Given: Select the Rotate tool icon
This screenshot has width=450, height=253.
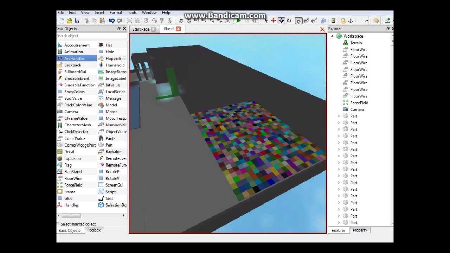Looking at the screenshot, I should point(289,21).
